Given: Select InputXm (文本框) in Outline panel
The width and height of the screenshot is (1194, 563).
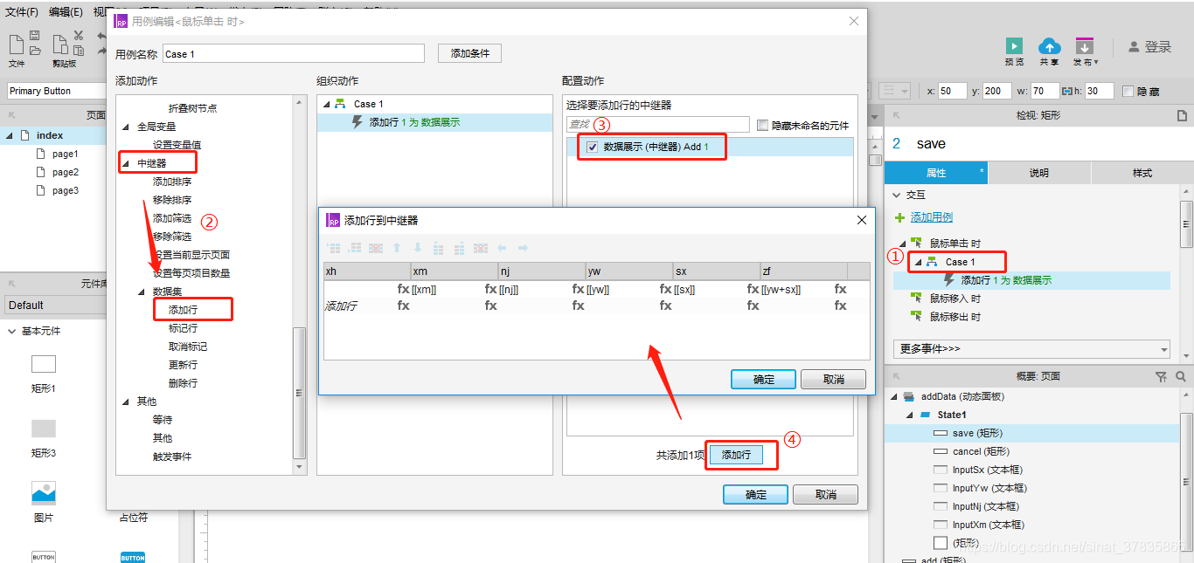Looking at the screenshot, I should click(x=989, y=525).
